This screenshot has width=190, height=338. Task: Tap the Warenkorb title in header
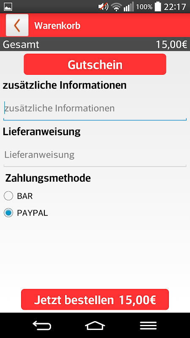(57, 26)
